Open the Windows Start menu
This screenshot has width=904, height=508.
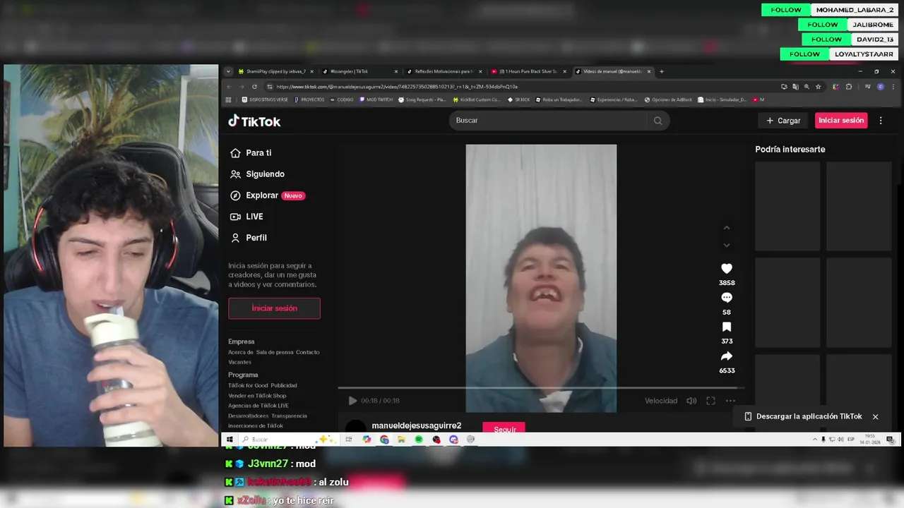pos(229,440)
